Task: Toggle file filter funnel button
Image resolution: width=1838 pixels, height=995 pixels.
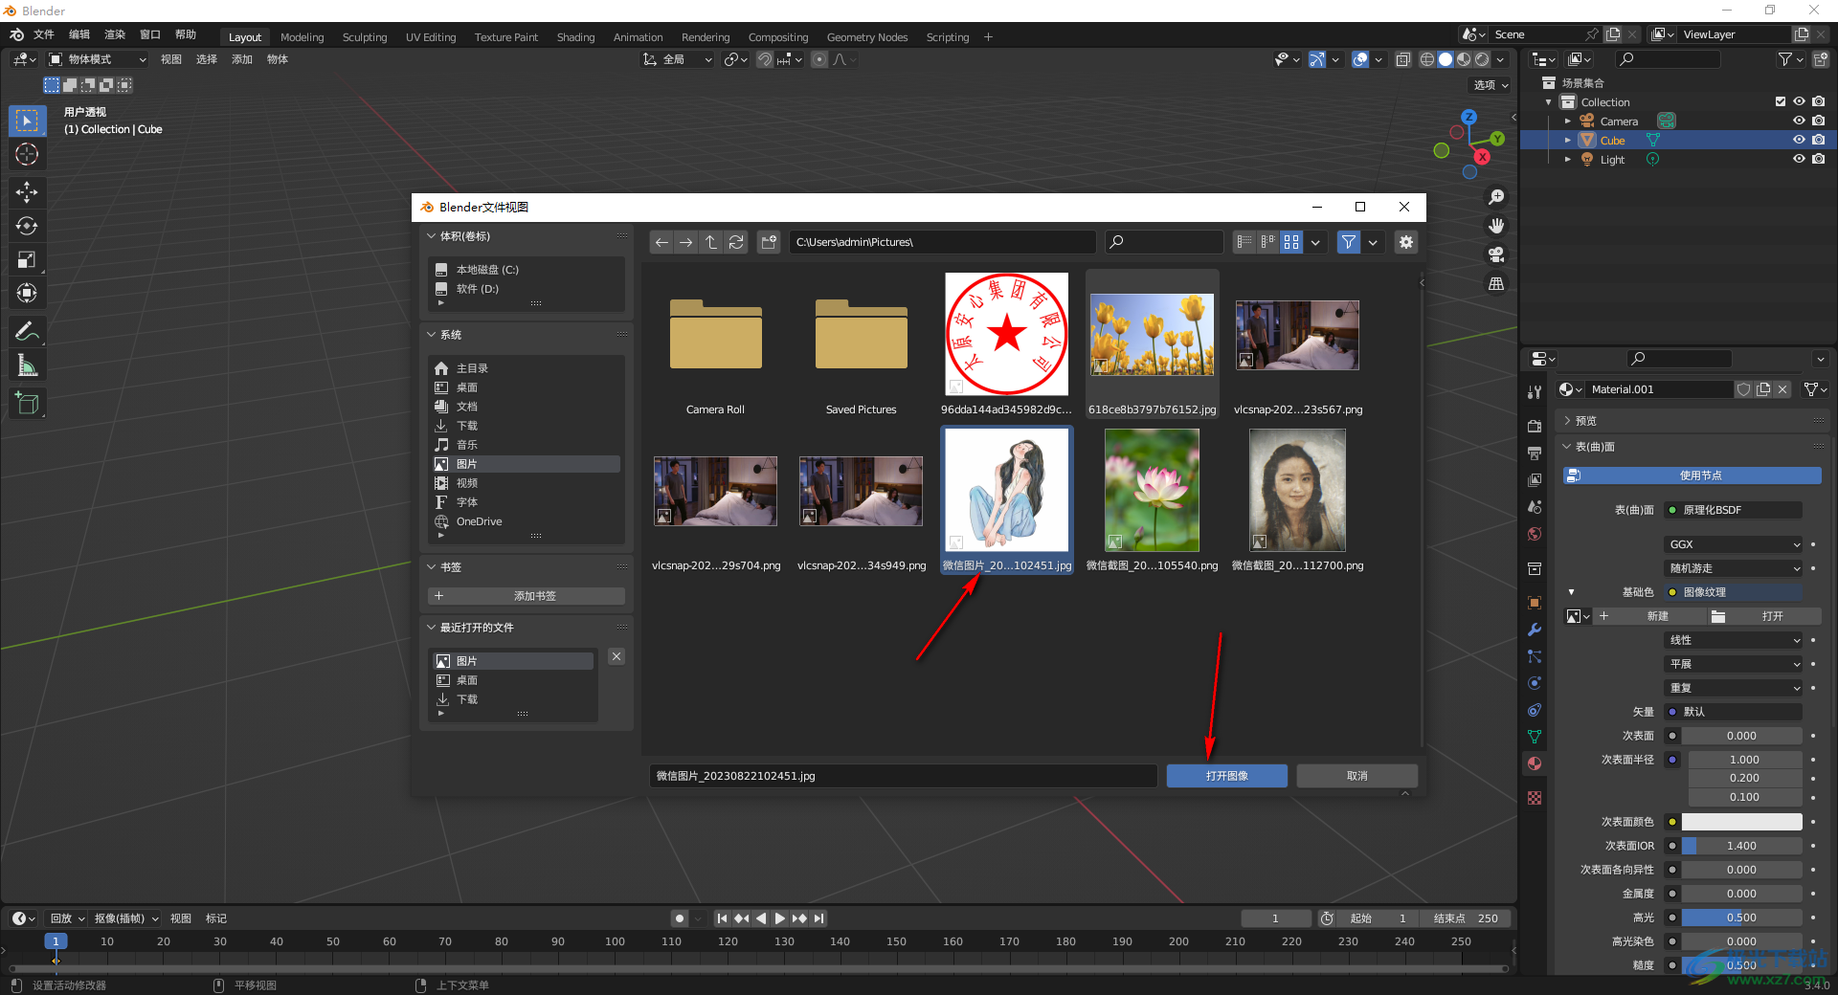Action: tap(1348, 243)
